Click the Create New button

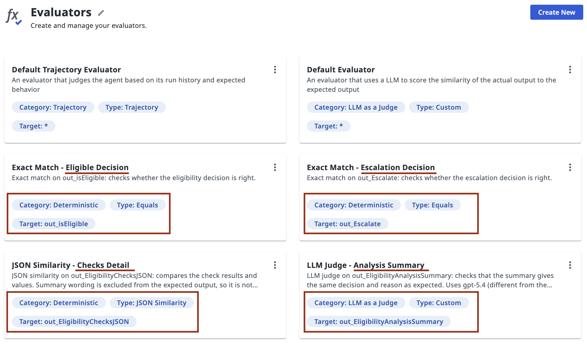pyautogui.click(x=557, y=12)
